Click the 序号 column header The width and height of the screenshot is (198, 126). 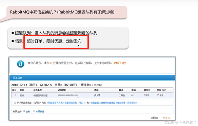coord(14,90)
